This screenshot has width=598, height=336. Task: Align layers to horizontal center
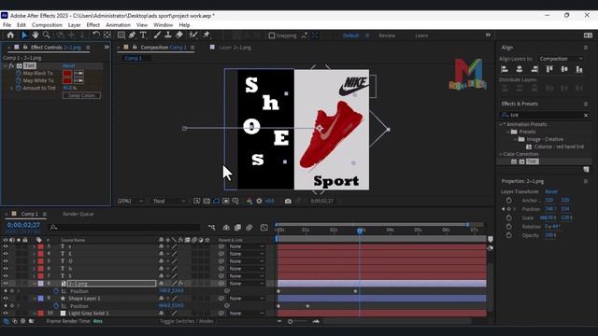tap(520, 69)
